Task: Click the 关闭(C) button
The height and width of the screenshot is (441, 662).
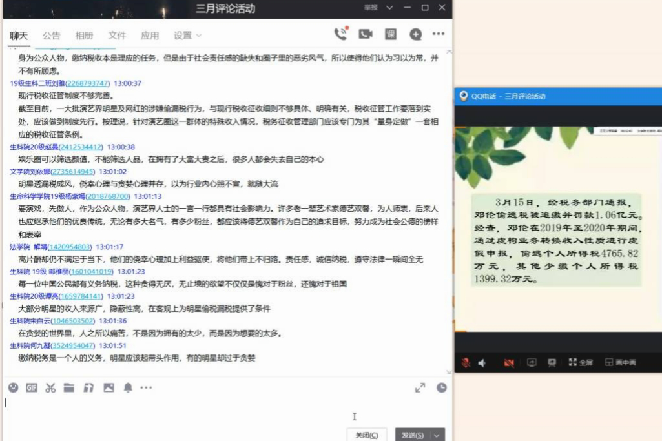Action: pyautogui.click(x=367, y=435)
